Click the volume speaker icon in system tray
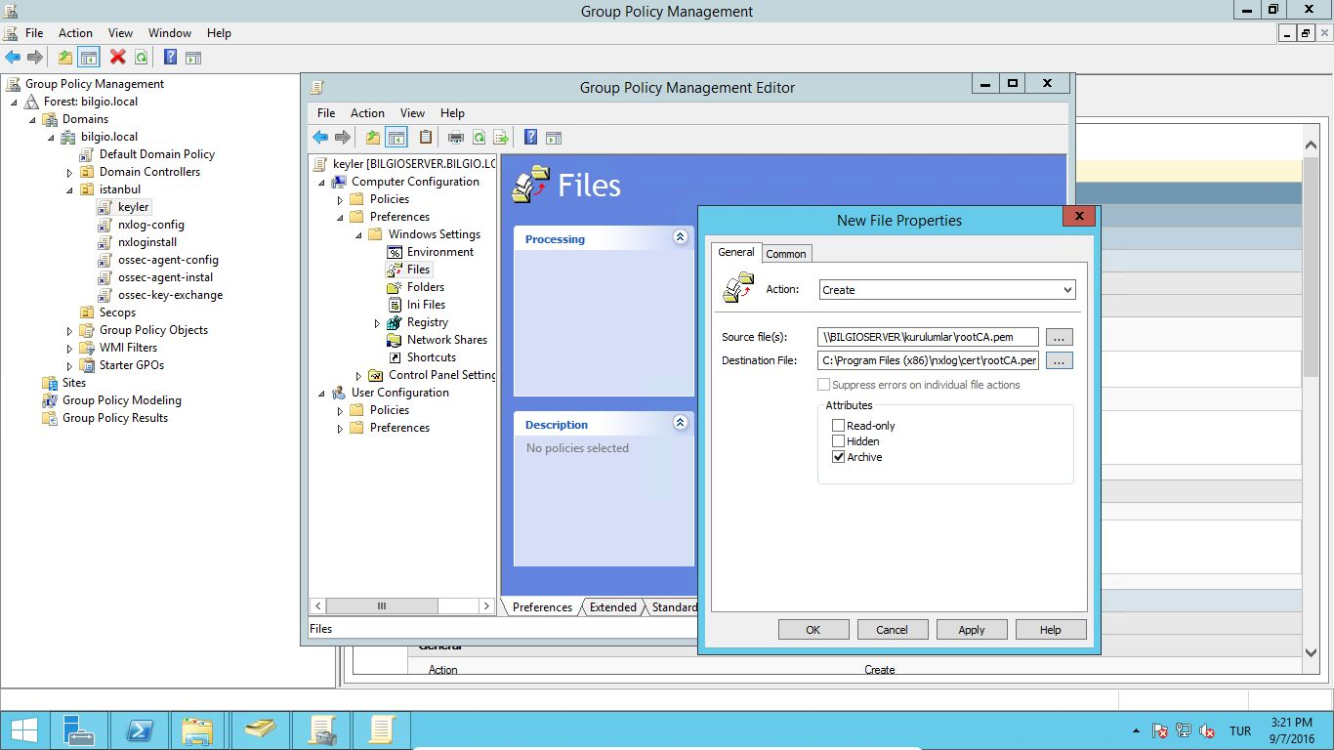The height and width of the screenshot is (750, 1334). tap(1206, 730)
